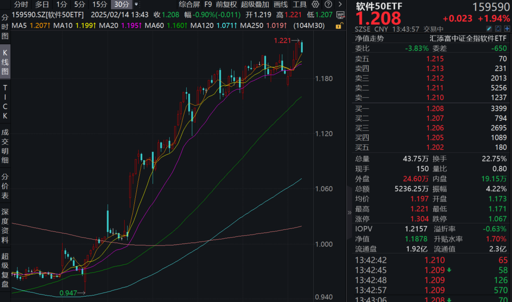
Task: Click the pencil edit icon beside the quote time
Action: pyautogui.click(x=489, y=29)
